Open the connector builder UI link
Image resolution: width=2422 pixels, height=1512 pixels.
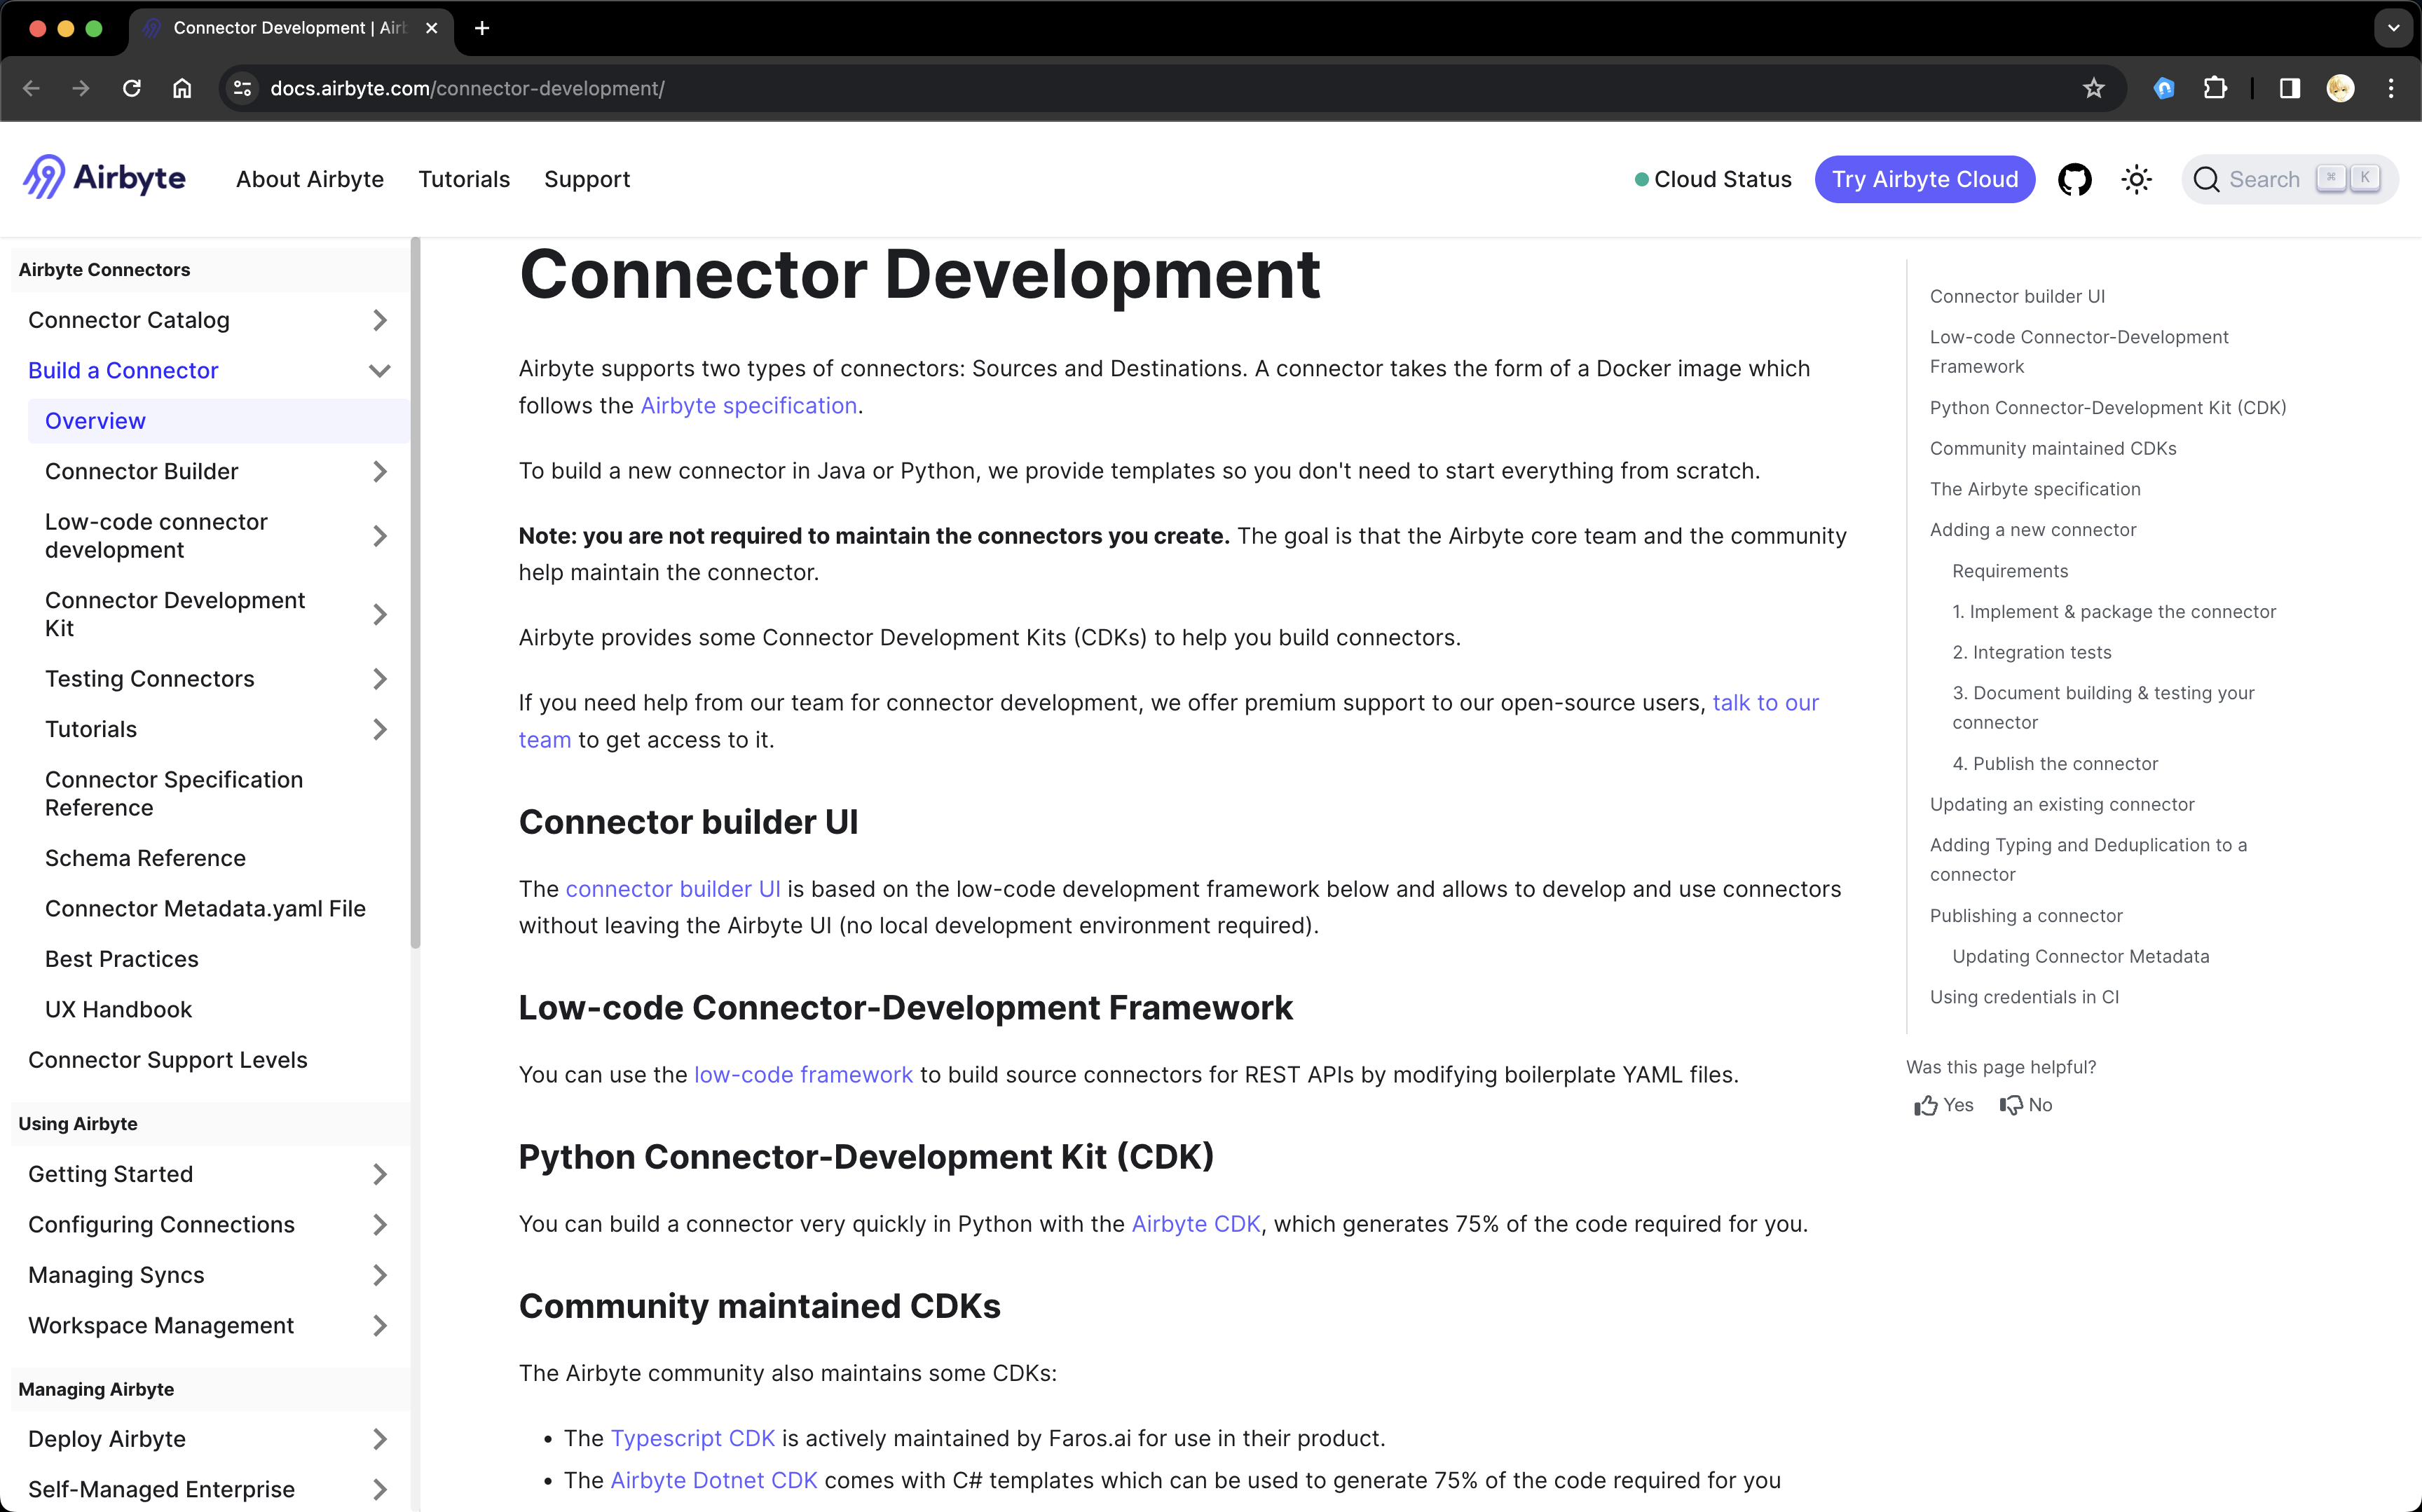click(x=673, y=889)
